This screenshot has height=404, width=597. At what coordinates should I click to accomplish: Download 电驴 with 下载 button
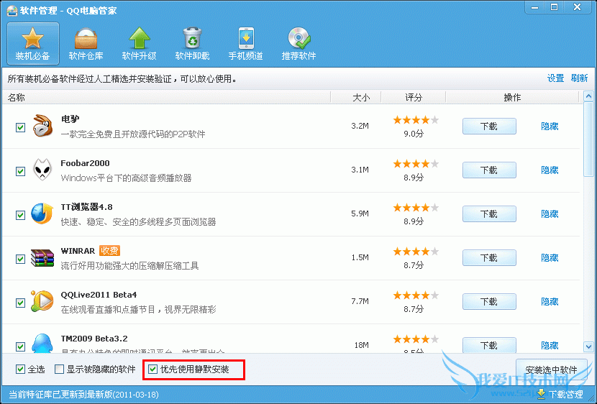point(489,127)
